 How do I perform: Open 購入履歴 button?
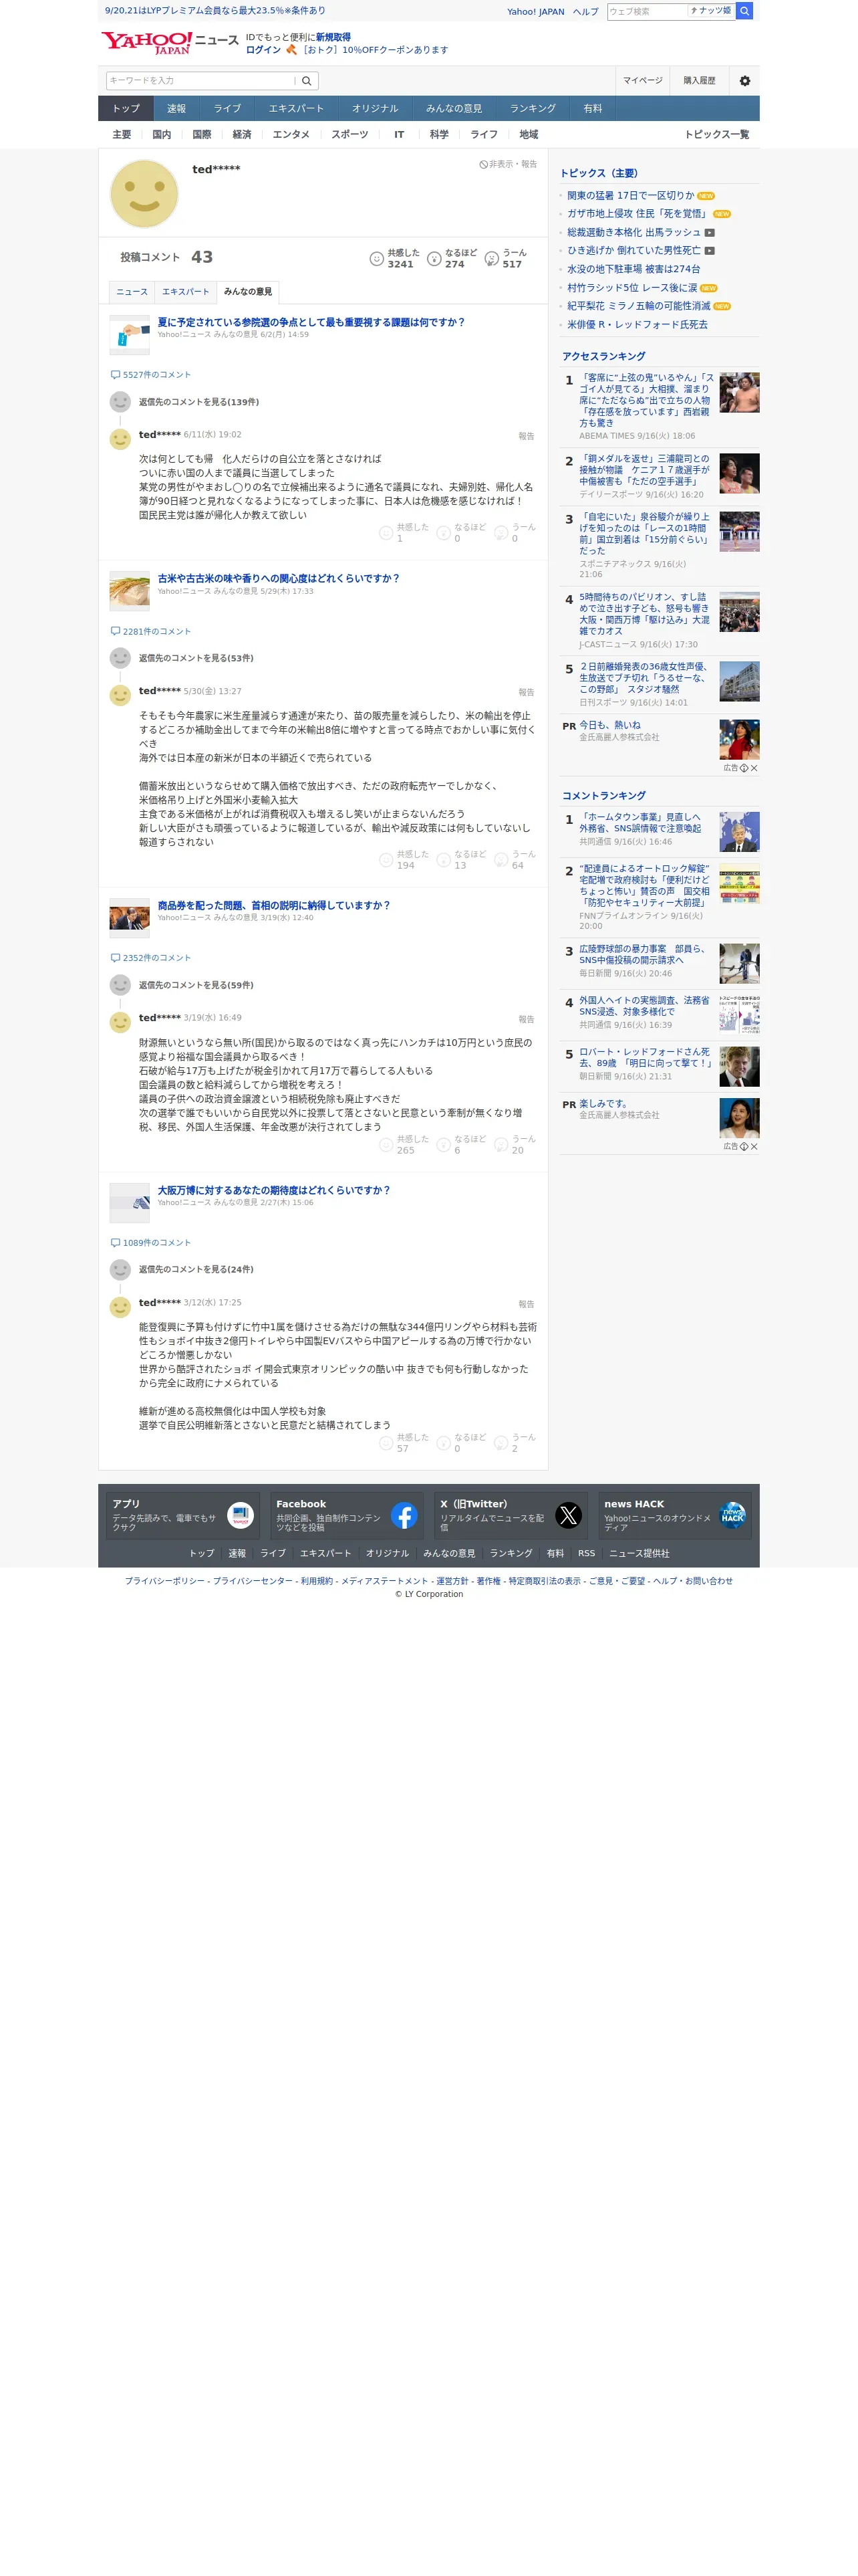(x=699, y=81)
